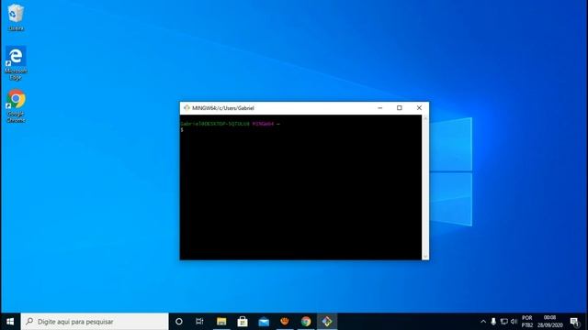The image size is (588, 330).
Task: Click the Git Bash icon in the MINGW64 title bar
Action: (x=187, y=108)
